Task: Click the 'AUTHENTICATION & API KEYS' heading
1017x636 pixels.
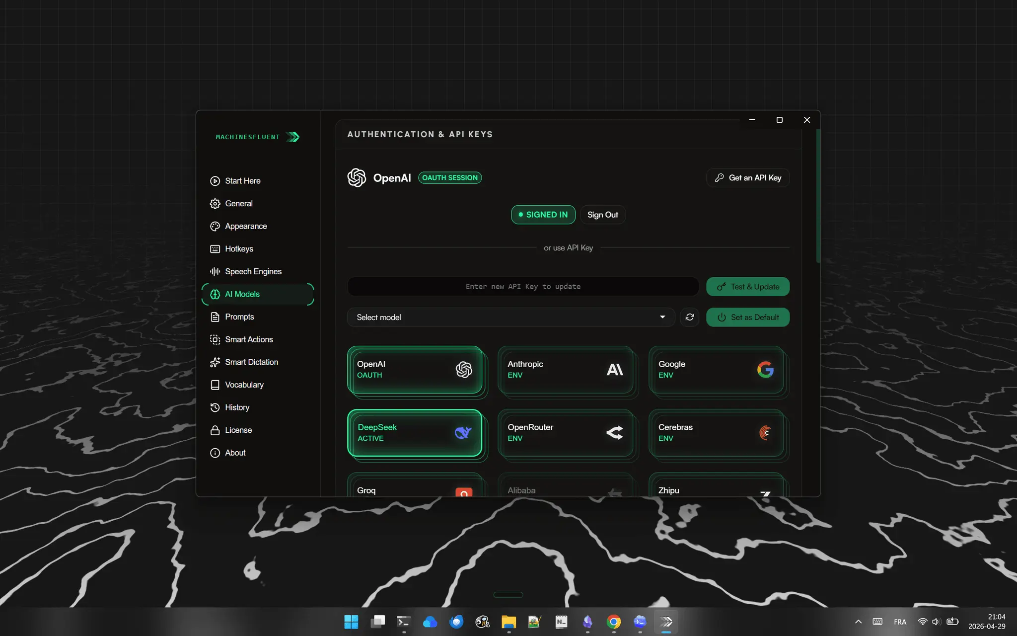Action: pos(420,134)
